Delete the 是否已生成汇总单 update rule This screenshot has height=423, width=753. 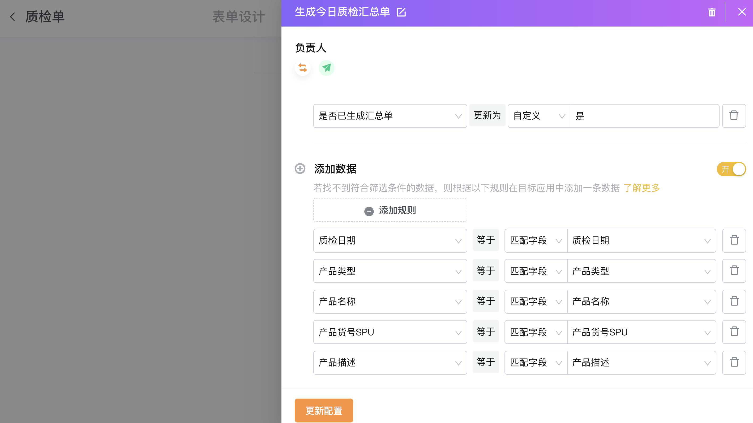(x=734, y=116)
